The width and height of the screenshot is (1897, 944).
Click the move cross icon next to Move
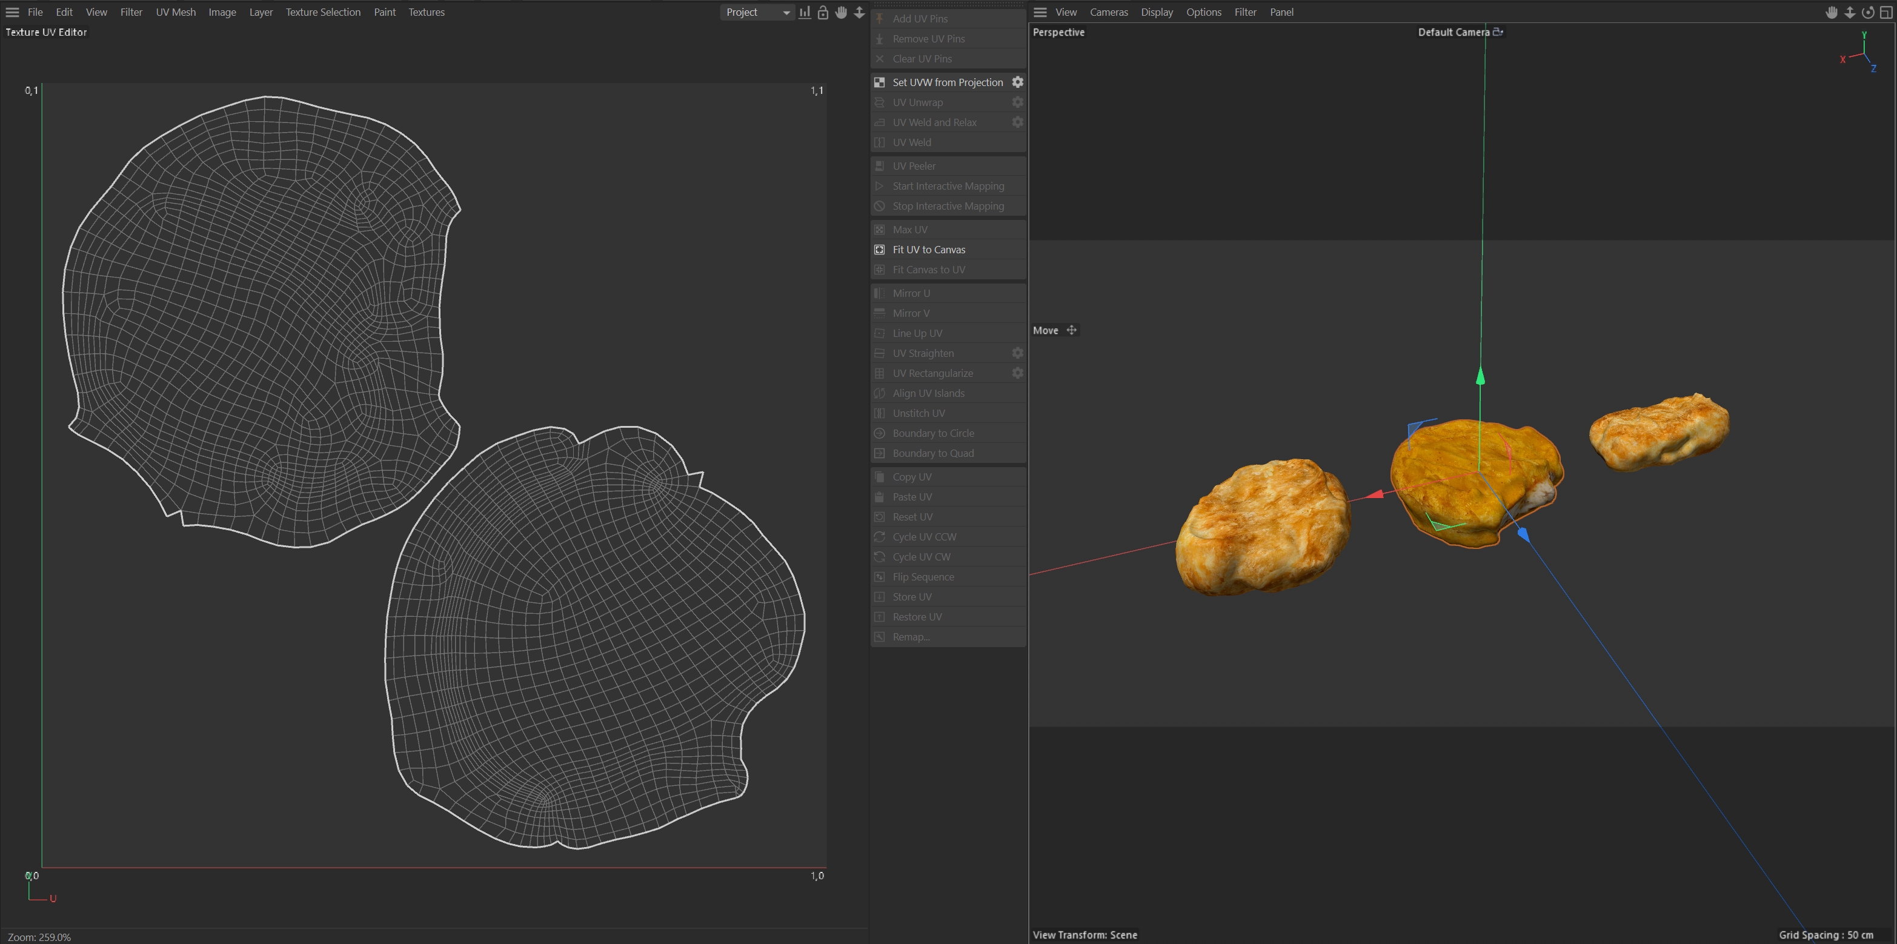tap(1071, 330)
